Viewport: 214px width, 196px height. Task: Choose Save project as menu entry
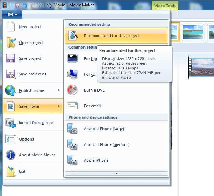coord(32,74)
